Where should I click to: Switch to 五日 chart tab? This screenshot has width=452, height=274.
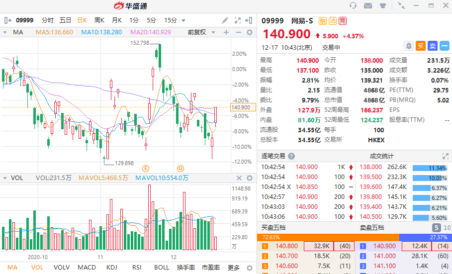(x=65, y=20)
